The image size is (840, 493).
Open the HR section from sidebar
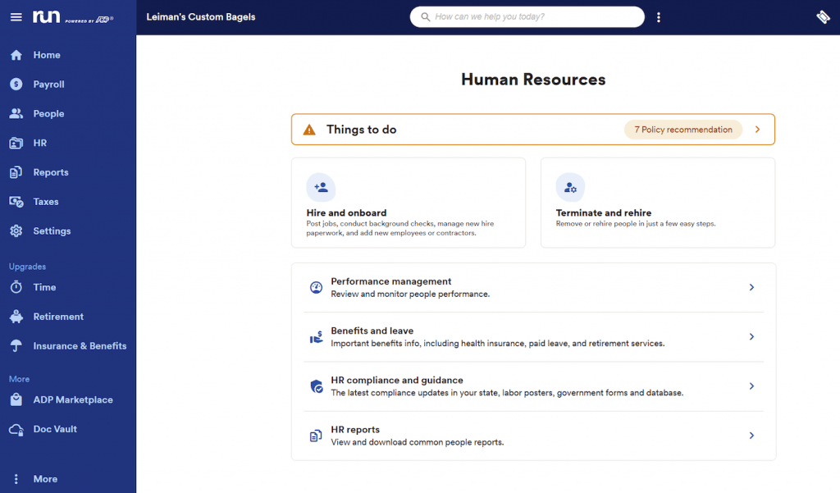click(16, 143)
